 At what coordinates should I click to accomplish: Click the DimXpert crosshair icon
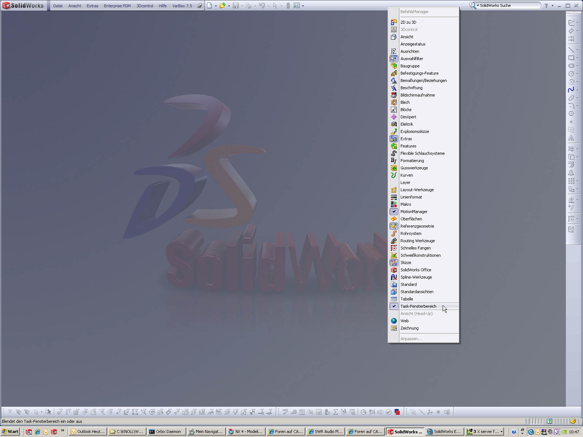point(394,117)
